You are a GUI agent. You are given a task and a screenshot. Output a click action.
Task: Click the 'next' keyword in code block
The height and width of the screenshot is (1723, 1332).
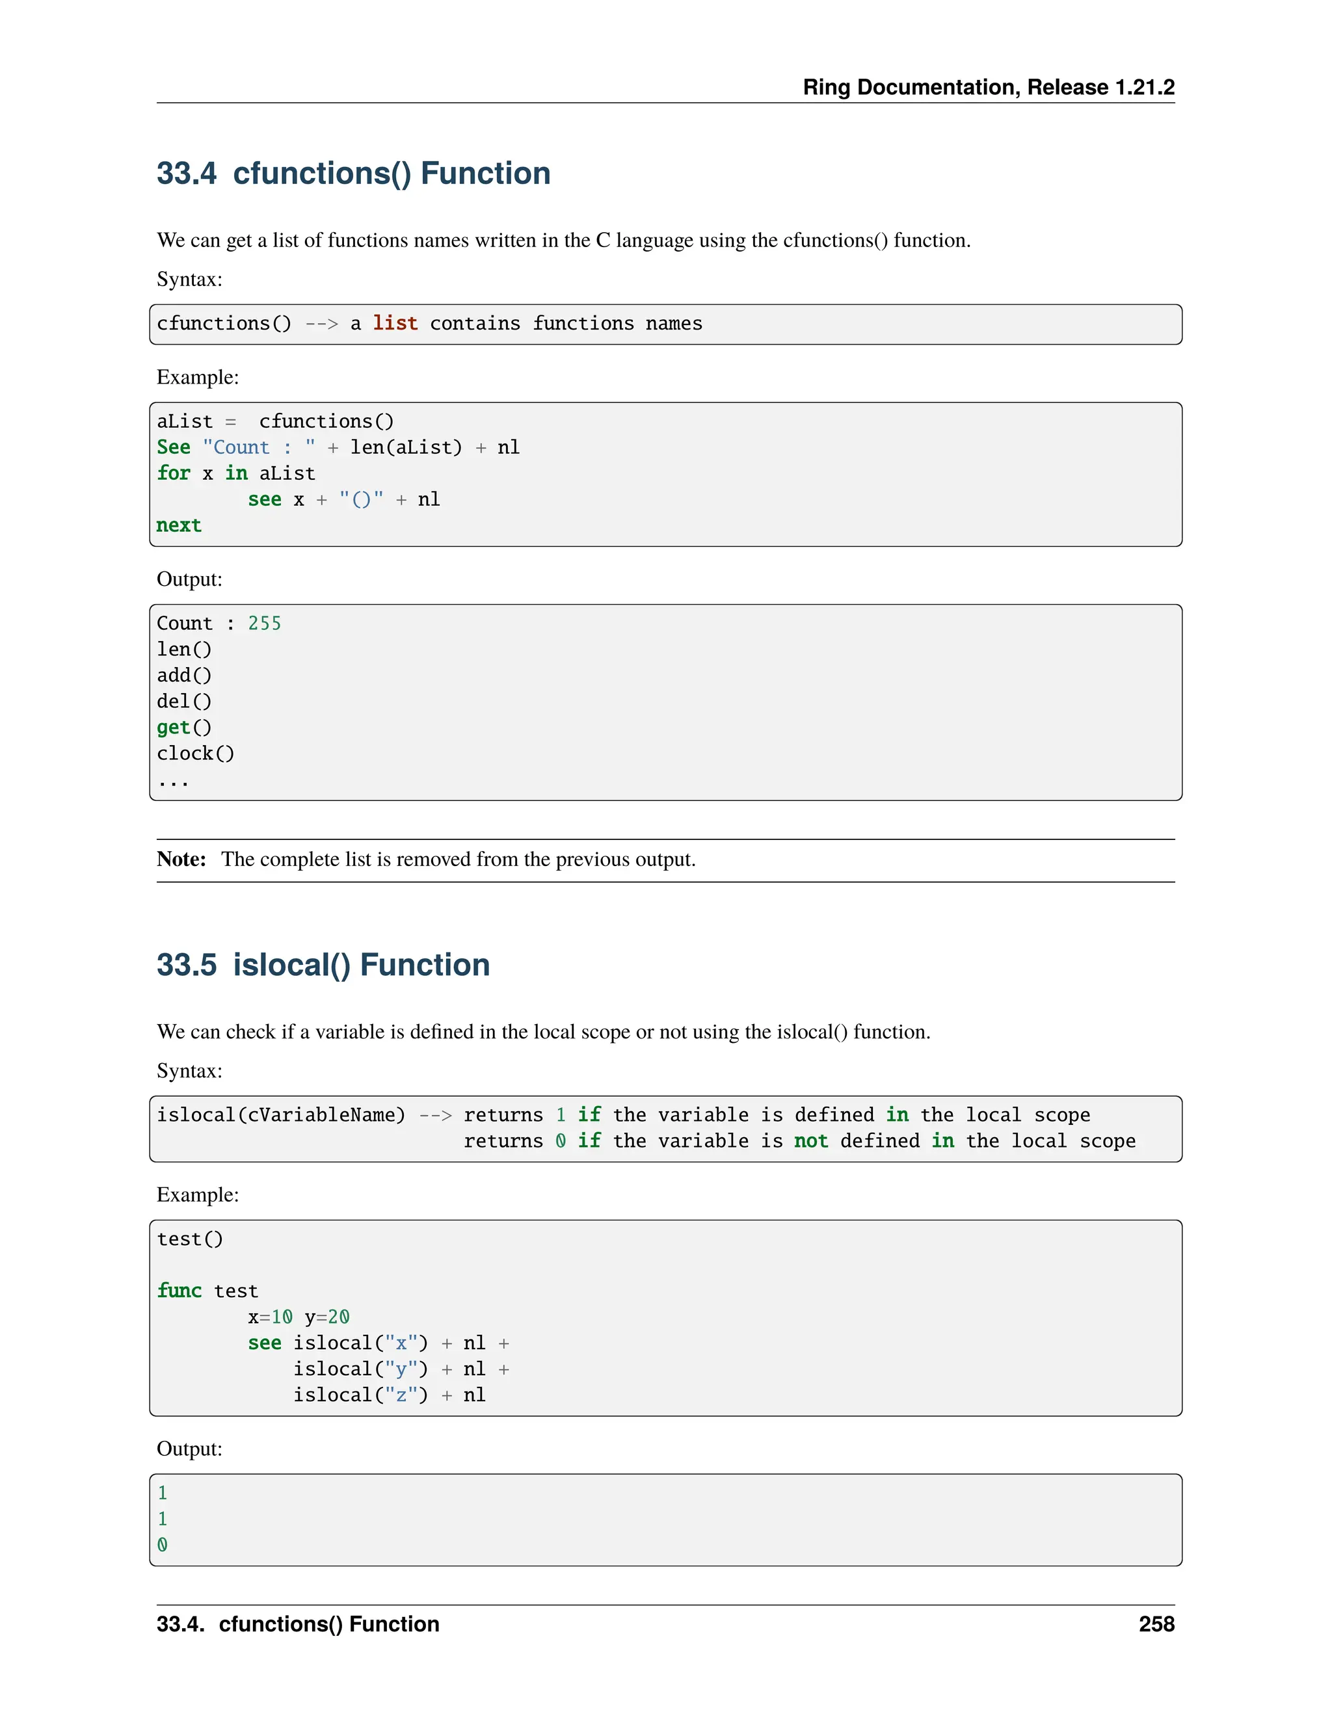click(178, 525)
